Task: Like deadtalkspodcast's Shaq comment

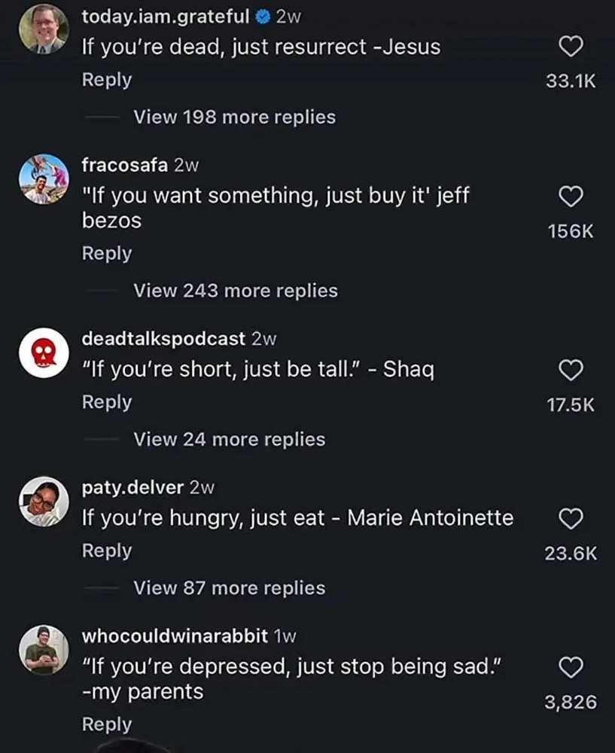Action: [572, 370]
